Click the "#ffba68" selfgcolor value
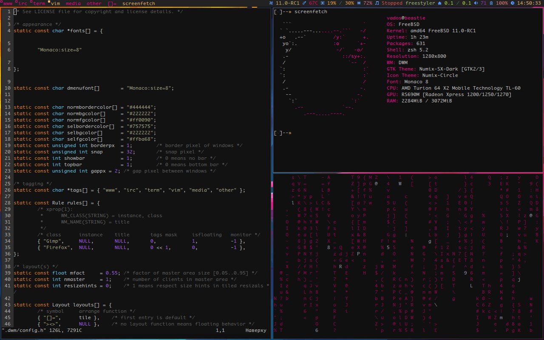The image size is (544, 340). [x=141, y=139]
